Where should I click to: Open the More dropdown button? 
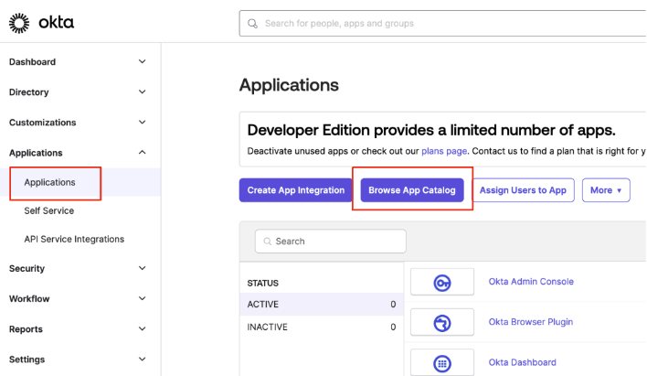point(606,190)
